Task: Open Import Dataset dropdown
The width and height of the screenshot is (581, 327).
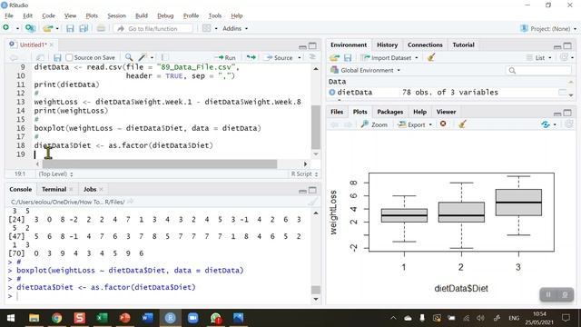Action: pos(389,57)
